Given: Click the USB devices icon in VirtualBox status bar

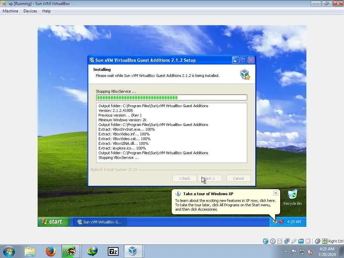Looking at the screenshot, I should [294, 241].
